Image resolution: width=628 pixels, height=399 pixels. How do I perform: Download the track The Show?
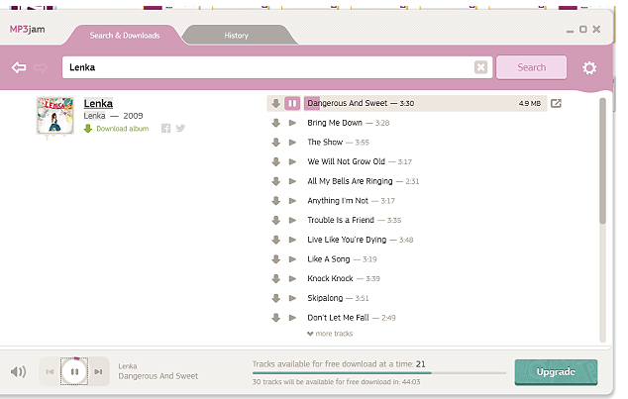pyautogui.click(x=276, y=143)
